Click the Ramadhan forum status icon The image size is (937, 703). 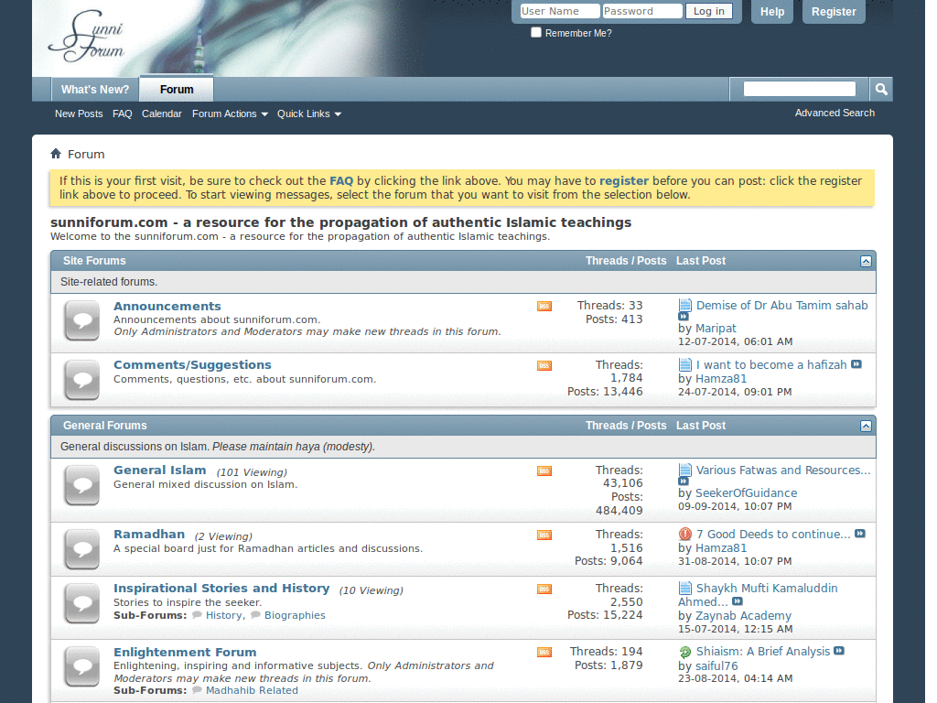pyautogui.click(x=81, y=549)
